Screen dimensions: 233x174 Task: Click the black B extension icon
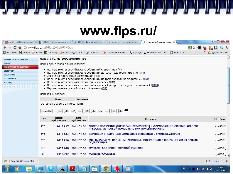(216, 48)
